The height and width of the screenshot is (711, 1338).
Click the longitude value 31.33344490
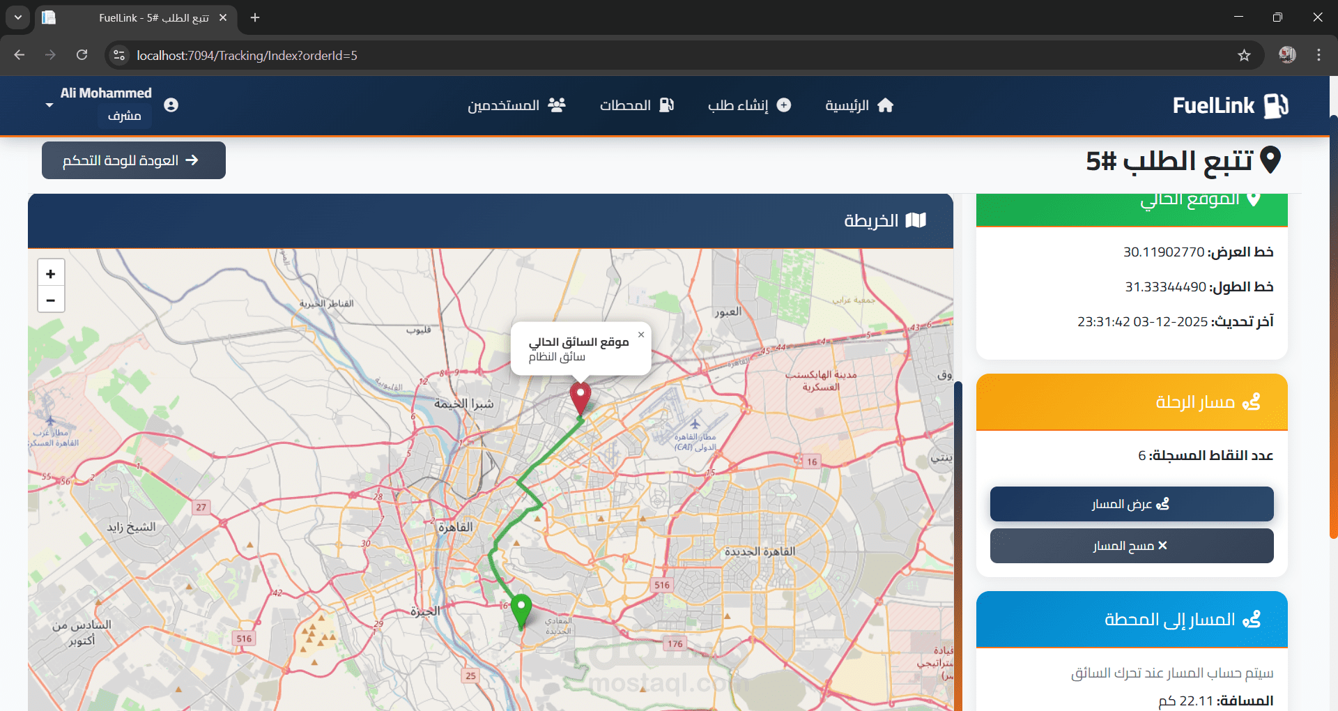[x=1166, y=286]
